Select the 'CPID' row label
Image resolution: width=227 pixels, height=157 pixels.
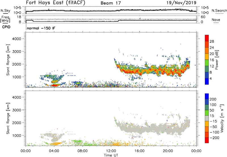(x=6, y=27)
